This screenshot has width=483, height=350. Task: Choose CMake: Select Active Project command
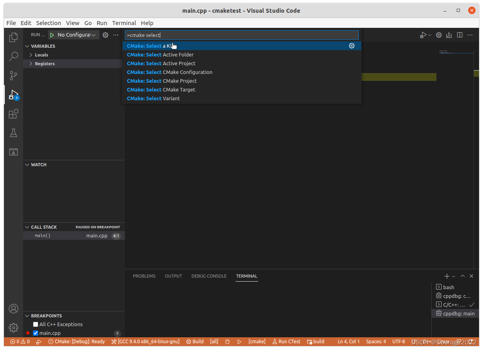pyautogui.click(x=242, y=63)
